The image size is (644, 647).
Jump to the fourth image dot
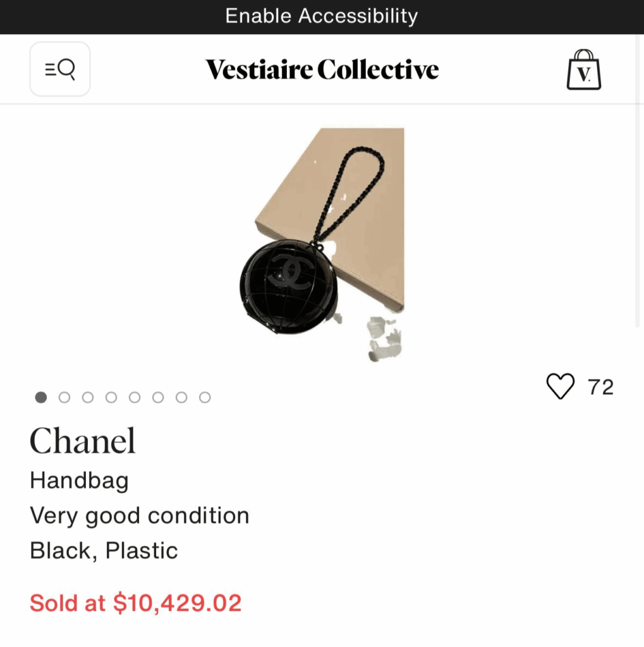pyautogui.click(x=111, y=397)
